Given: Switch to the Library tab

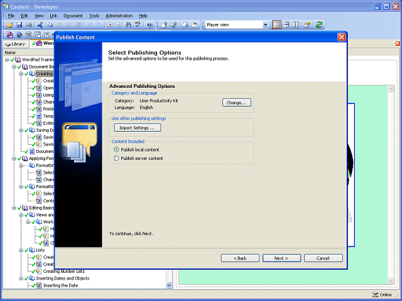Looking at the screenshot, I should [15, 44].
